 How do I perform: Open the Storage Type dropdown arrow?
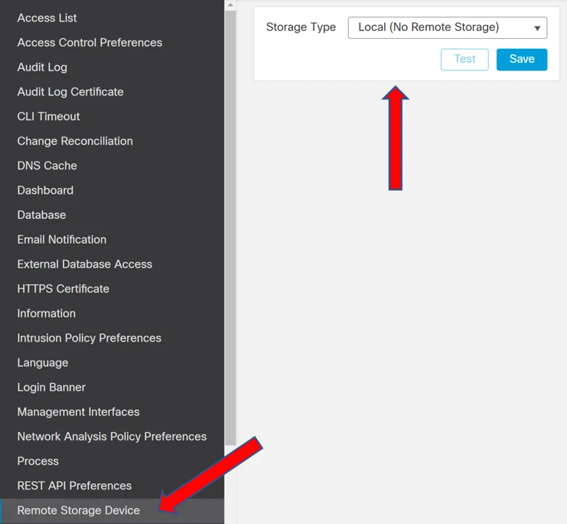537,28
